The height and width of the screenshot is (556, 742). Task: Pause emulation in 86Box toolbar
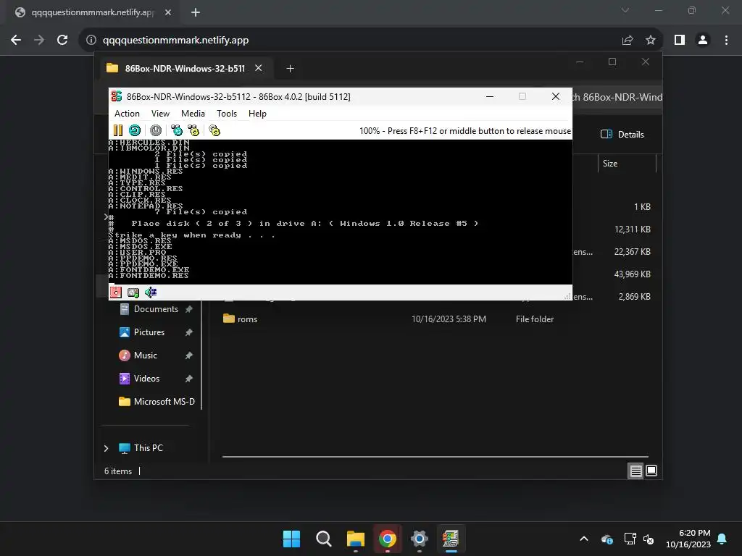118,130
